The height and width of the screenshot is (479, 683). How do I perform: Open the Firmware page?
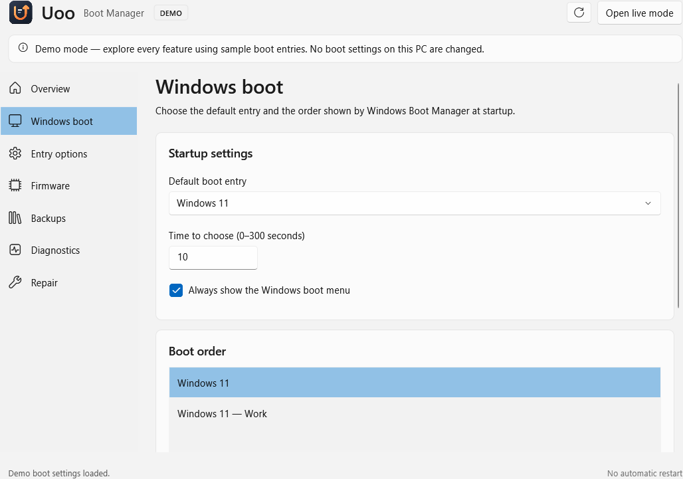(69, 186)
